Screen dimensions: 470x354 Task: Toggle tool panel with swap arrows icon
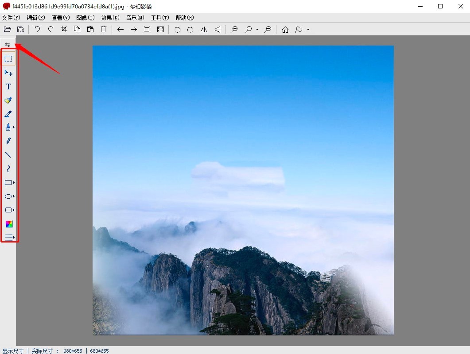pyautogui.click(x=8, y=45)
